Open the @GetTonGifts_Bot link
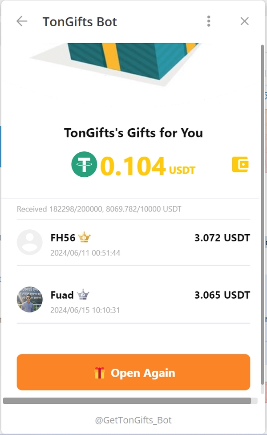This screenshot has width=267, height=435. pos(133,419)
